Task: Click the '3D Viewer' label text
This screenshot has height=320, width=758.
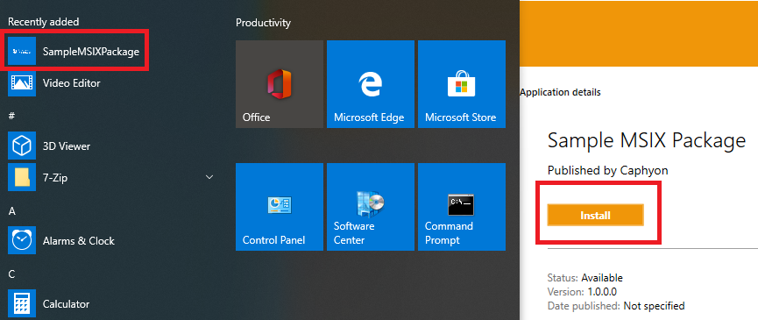Action: [x=67, y=146]
